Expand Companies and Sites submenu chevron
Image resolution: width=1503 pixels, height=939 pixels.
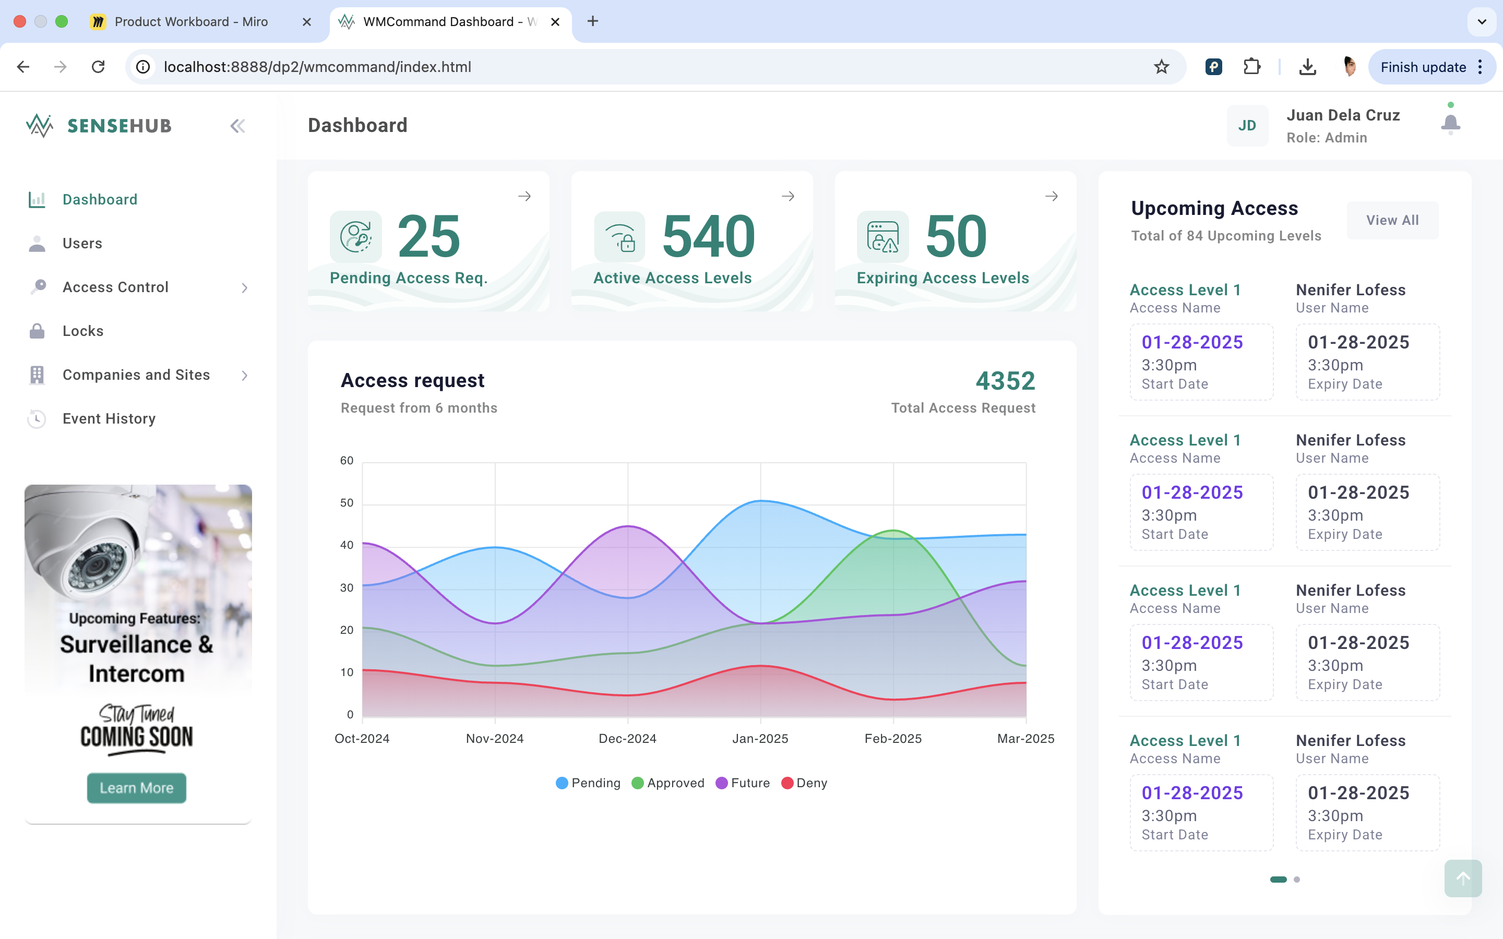[244, 375]
